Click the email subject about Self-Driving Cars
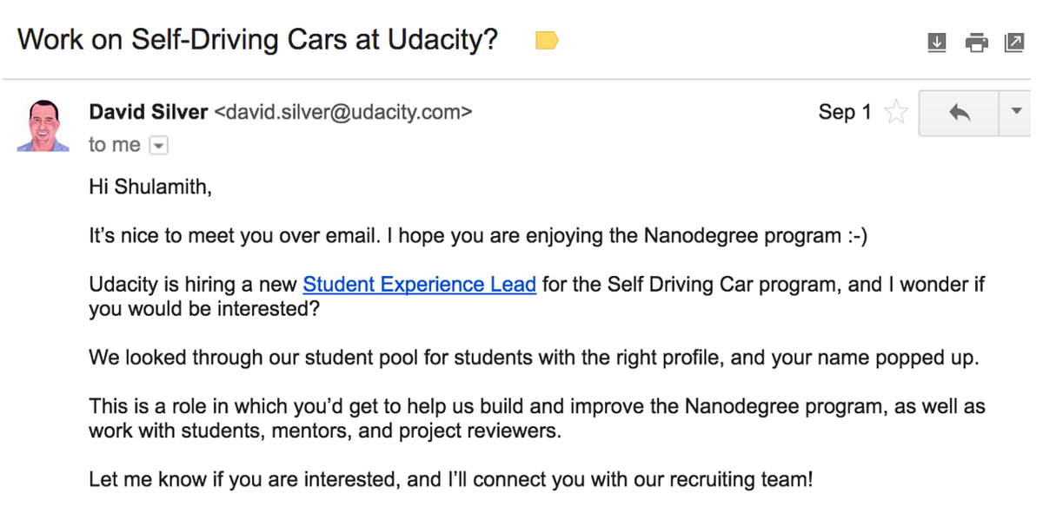 coord(258,40)
